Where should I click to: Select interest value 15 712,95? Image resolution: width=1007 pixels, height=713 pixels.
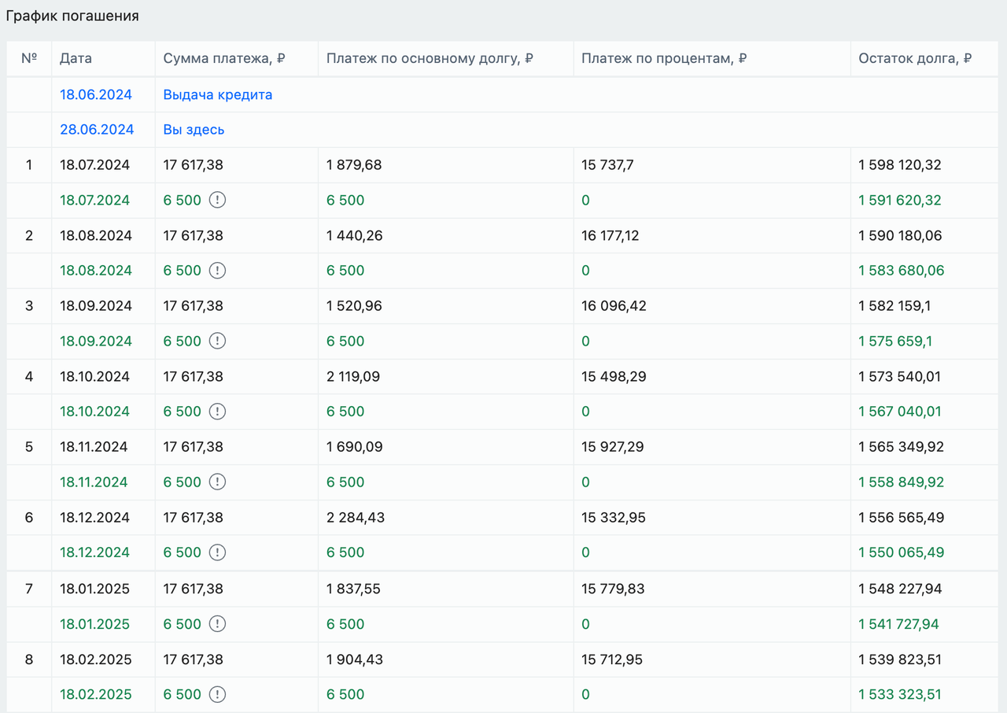coord(612,659)
